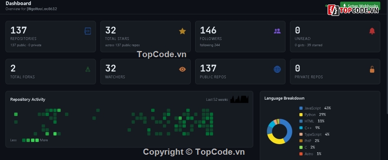Click the 0 Unread count
The width and height of the screenshot is (388, 160).
298,31
